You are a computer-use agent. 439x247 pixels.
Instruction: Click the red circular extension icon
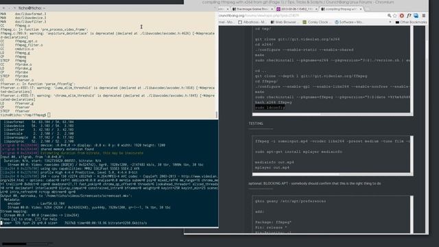pos(402,16)
